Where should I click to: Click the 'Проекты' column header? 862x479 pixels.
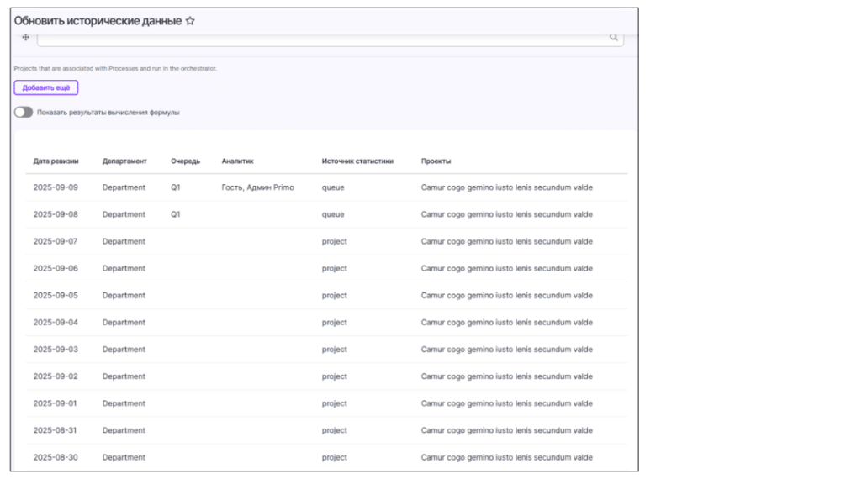(436, 161)
